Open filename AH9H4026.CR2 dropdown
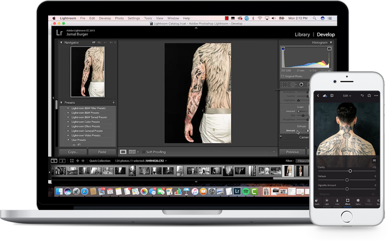389x241 pixels. 166,161
